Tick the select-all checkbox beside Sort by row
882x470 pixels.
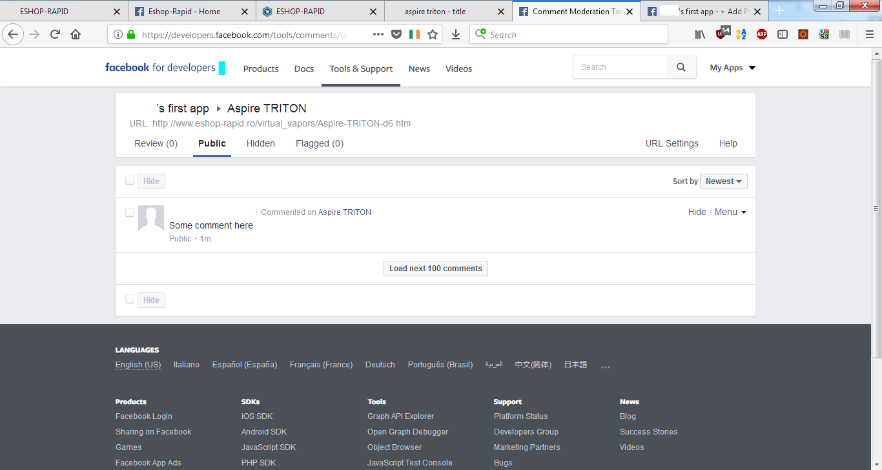[x=130, y=181]
